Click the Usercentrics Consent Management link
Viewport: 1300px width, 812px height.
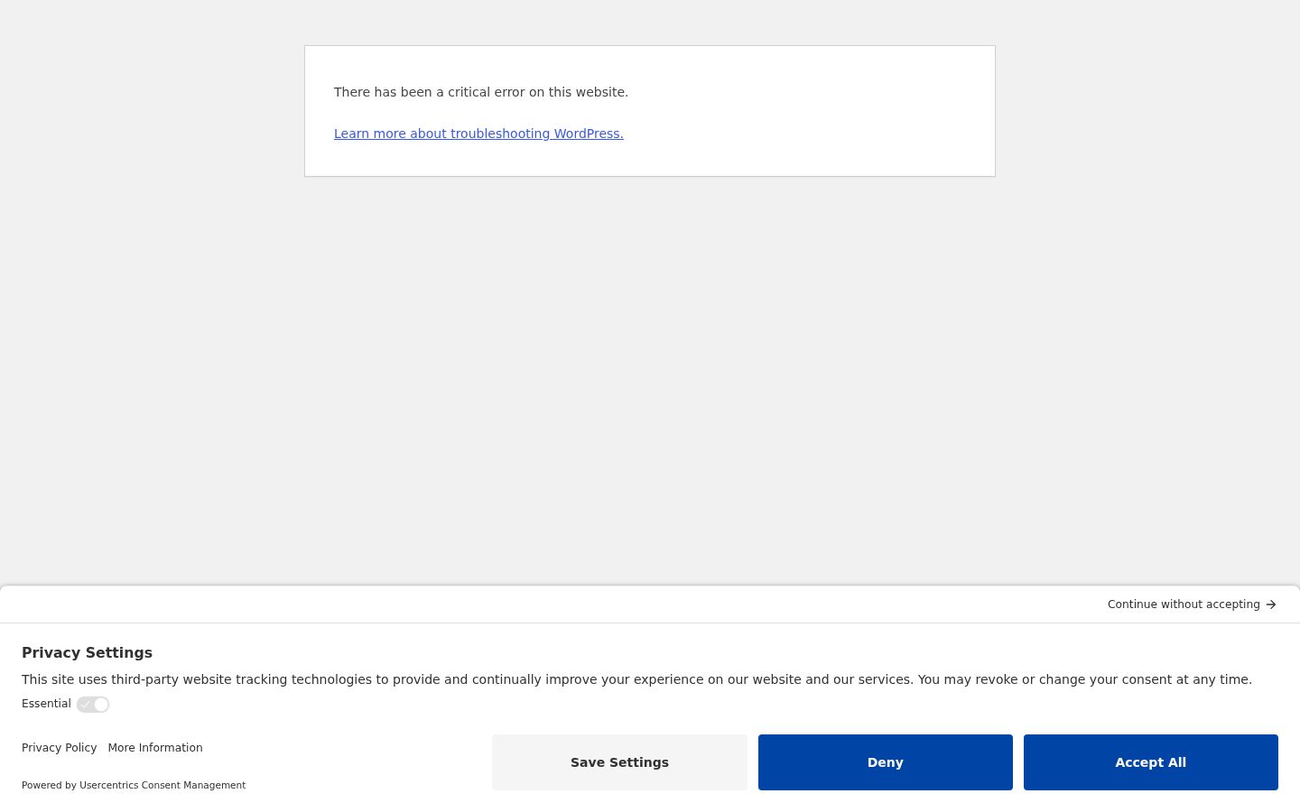[x=162, y=785]
